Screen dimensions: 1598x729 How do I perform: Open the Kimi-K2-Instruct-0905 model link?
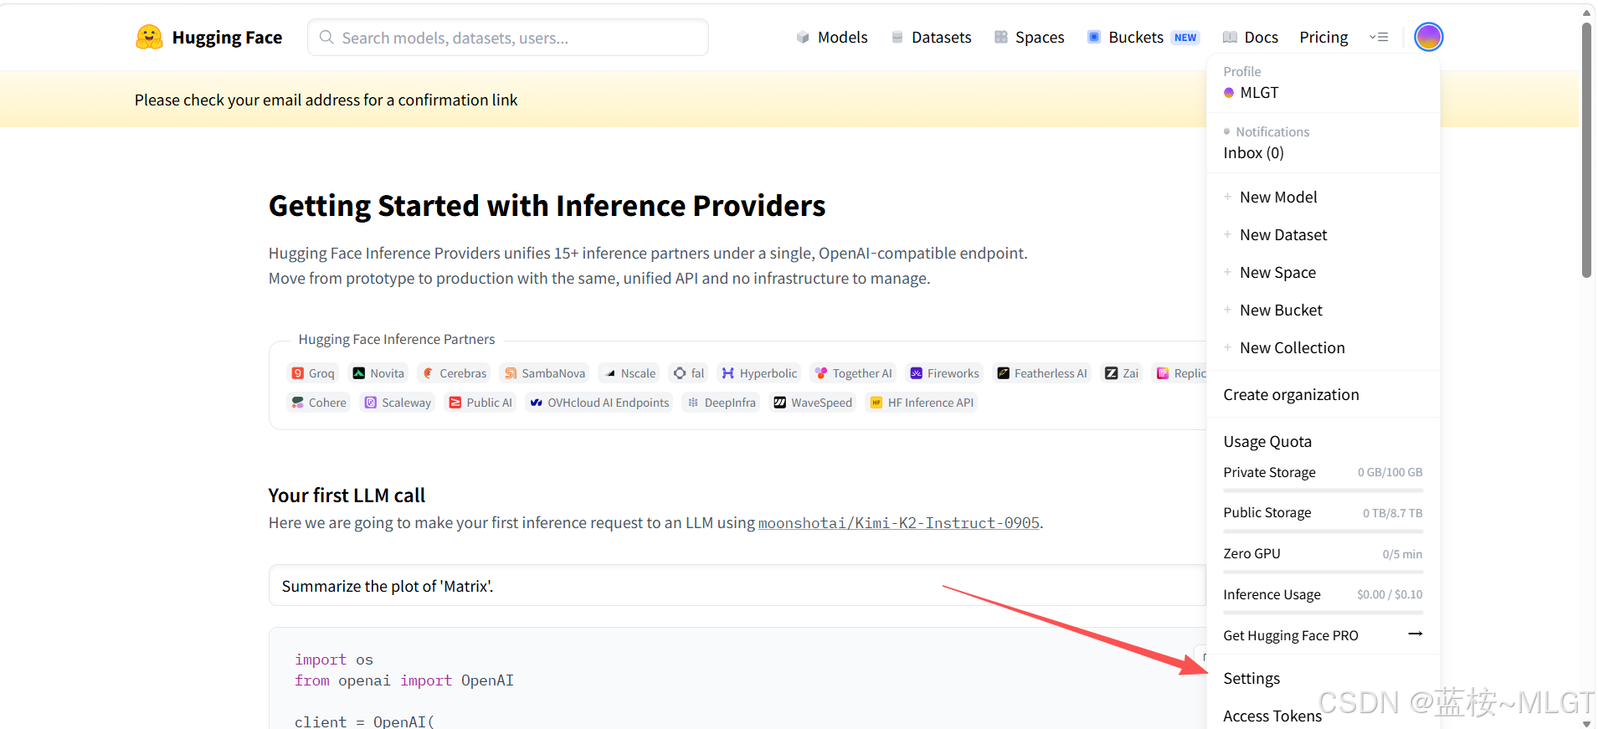899,523
